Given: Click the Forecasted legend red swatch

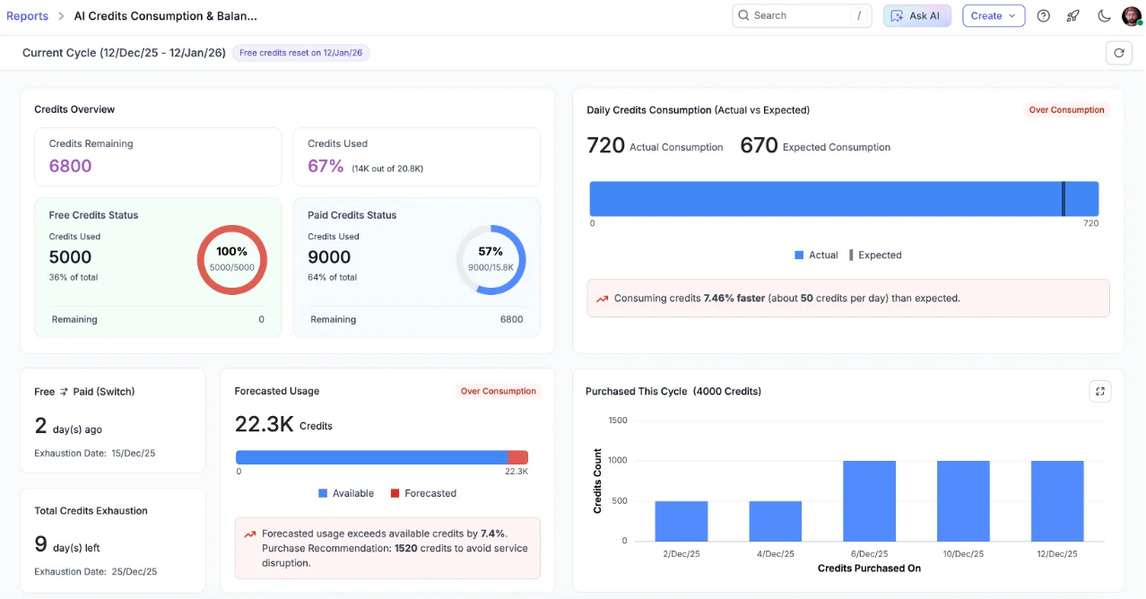Looking at the screenshot, I should 395,494.
